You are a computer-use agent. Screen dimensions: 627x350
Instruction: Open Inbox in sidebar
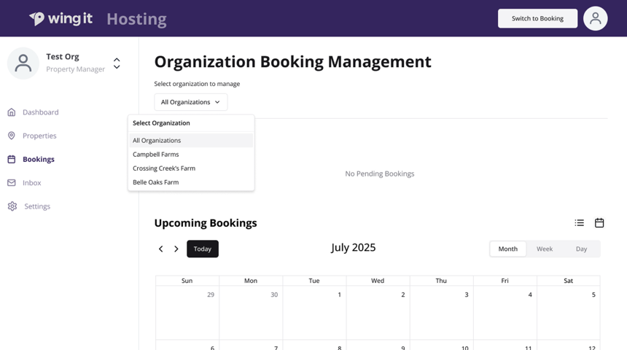point(31,183)
